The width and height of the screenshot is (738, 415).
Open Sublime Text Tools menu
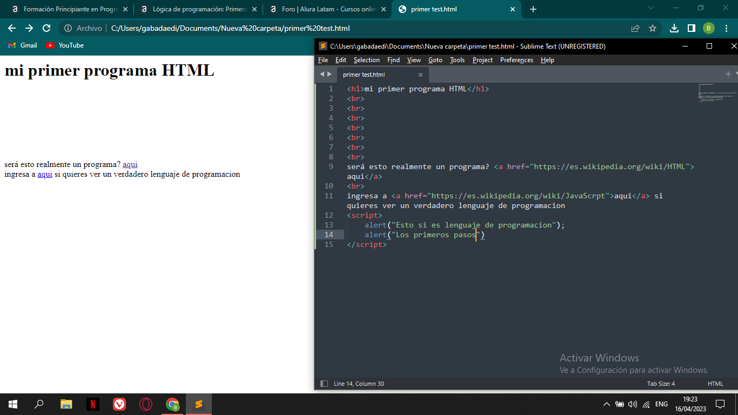[457, 60]
